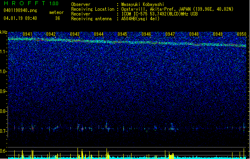Image resolution: width=250 pixels, height=159 pixels.
Task: Click the 0.7 frequency axis label
Action: click(3, 131)
